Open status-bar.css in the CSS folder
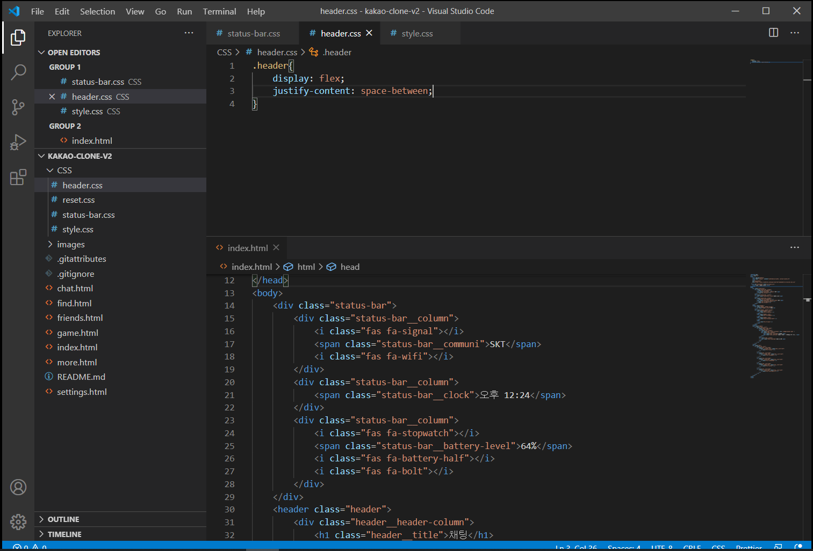813x551 pixels. pos(120,215)
